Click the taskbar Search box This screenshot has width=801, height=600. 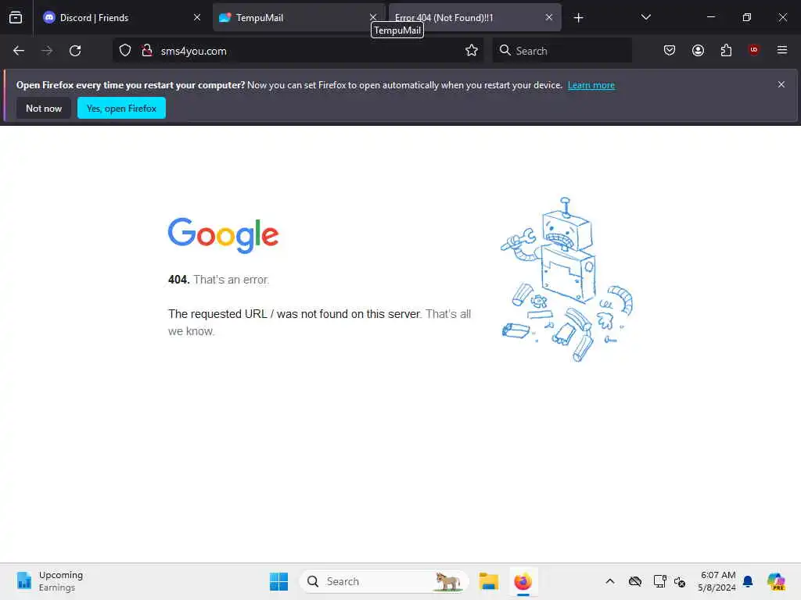click(x=383, y=581)
